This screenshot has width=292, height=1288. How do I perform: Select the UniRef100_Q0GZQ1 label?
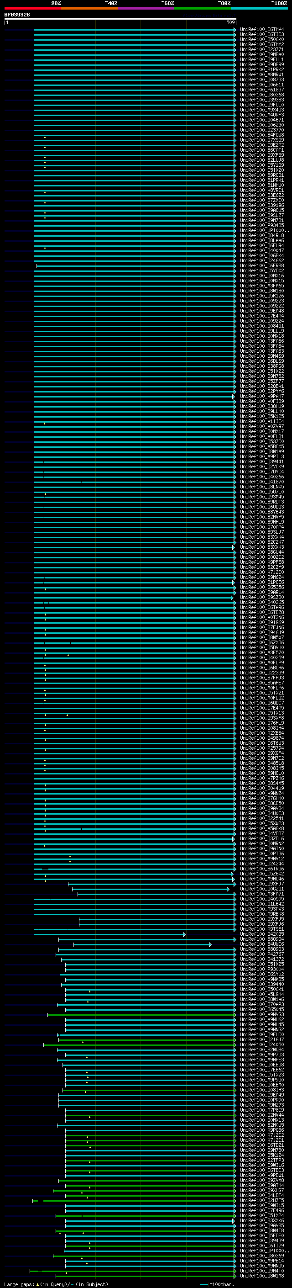point(262,889)
